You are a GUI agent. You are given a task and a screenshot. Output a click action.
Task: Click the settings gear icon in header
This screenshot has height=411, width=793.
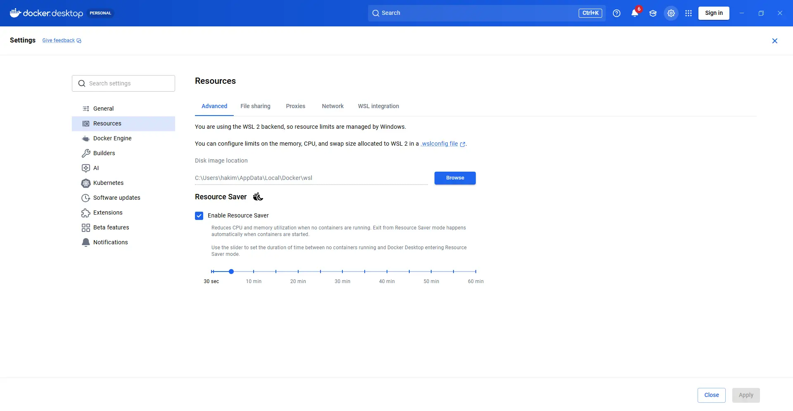tap(671, 13)
